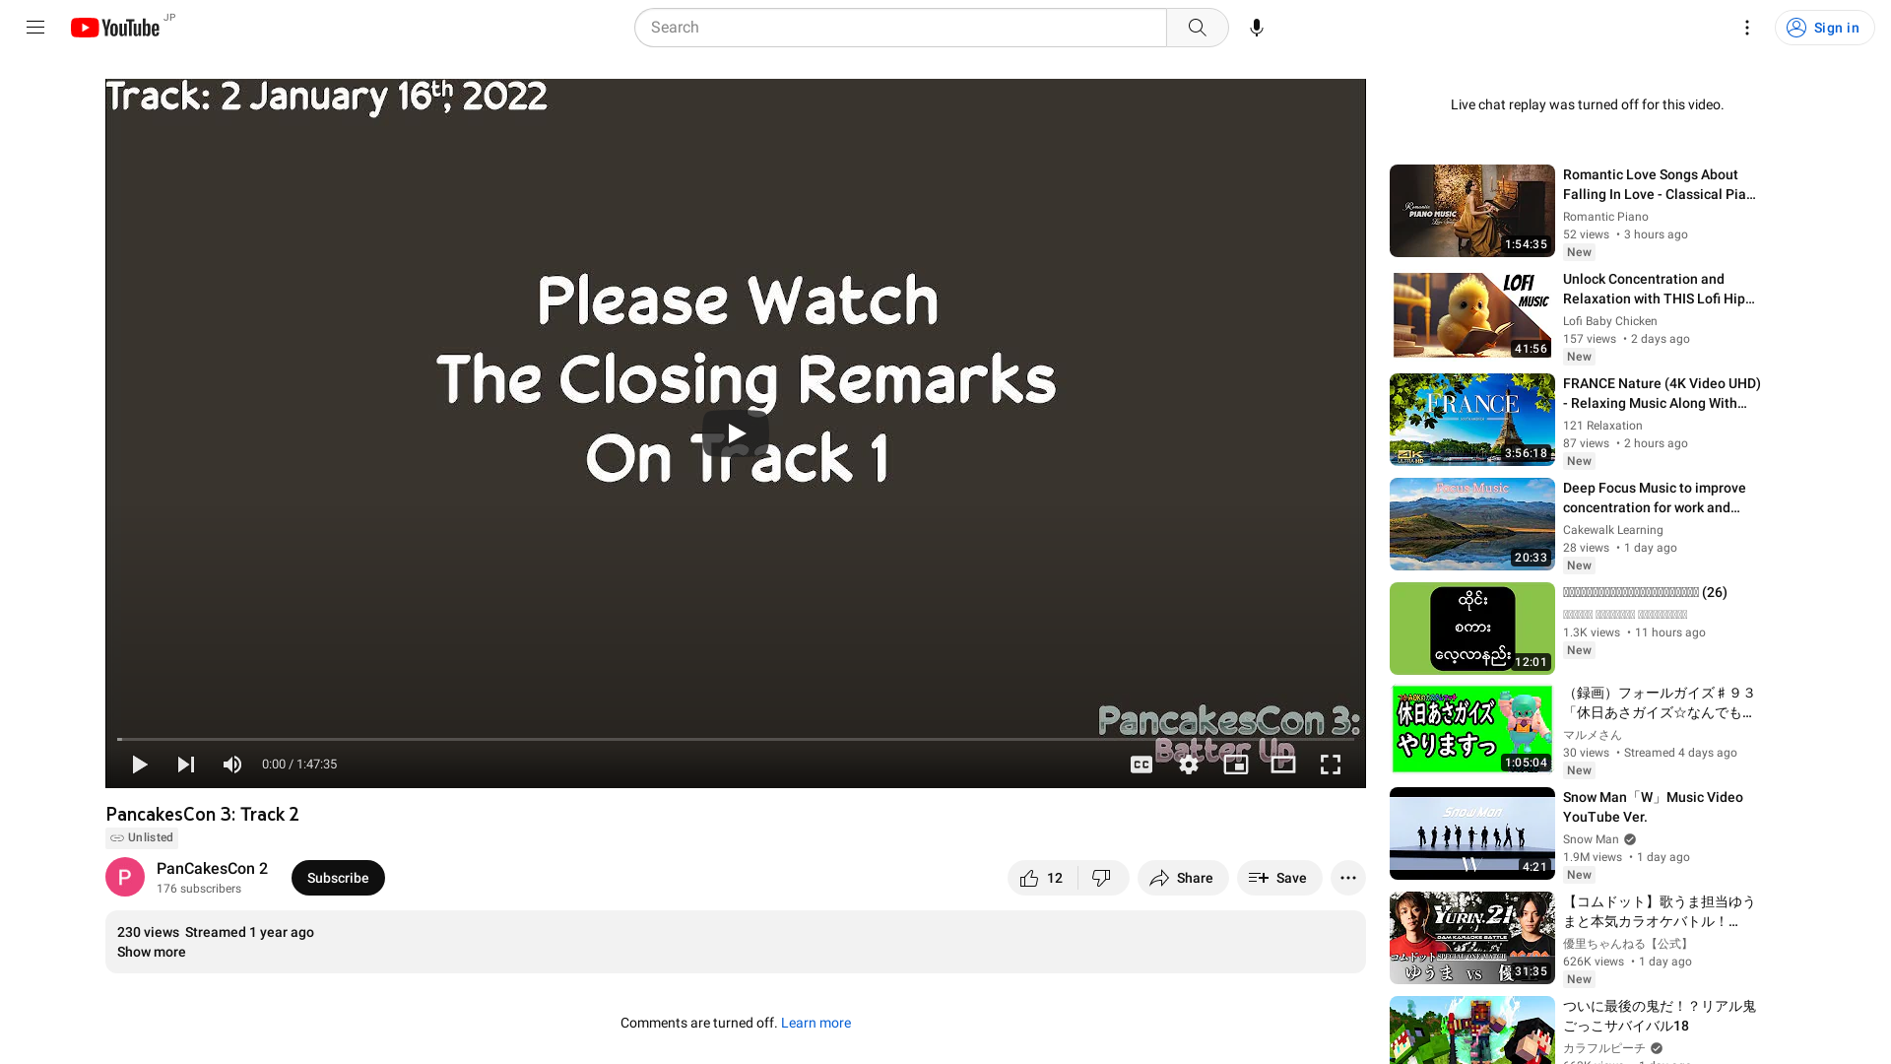Image resolution: width=1891 pixels, height=1064 pixels.
Task: Open Snow Man W Music Video title
Action: pyautogui.click(x=1653, y=807)
